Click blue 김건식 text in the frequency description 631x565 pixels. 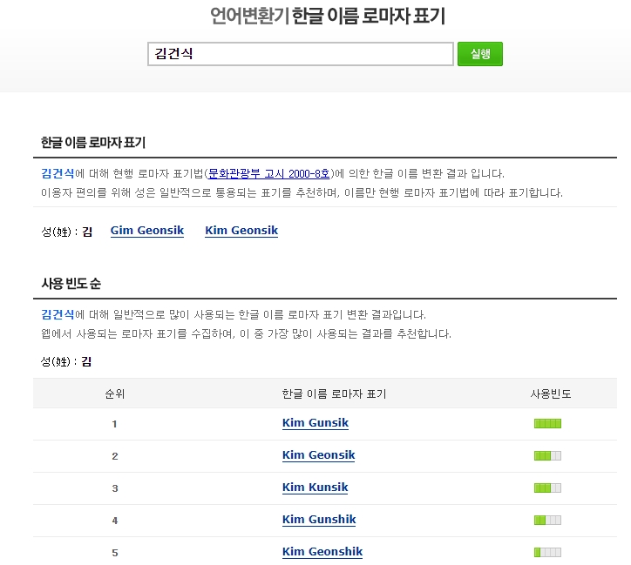click(58, 314)
